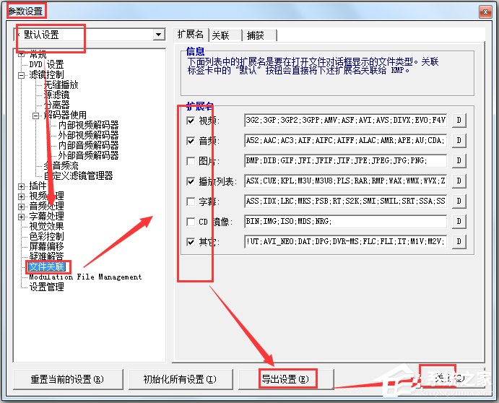Enable the 图片 extension checkbox
Screen dimensions: 499x403
(x=191, y=161)
